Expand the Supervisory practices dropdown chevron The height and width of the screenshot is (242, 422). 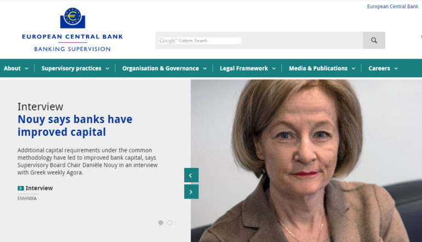(x=107, y=69)
